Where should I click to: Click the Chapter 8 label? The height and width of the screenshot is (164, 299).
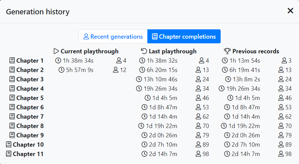[x=30, y=126]
